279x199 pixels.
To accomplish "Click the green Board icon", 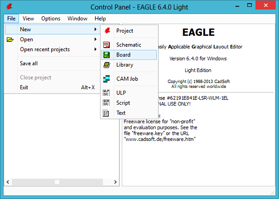I will tap(106, 55).
